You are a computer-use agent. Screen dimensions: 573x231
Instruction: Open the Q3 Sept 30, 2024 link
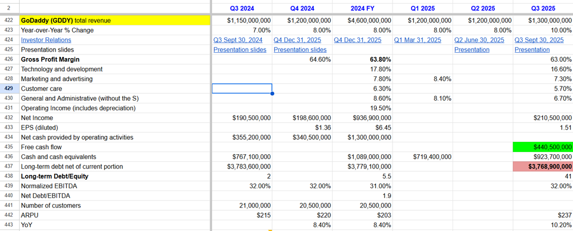(238, 40)
